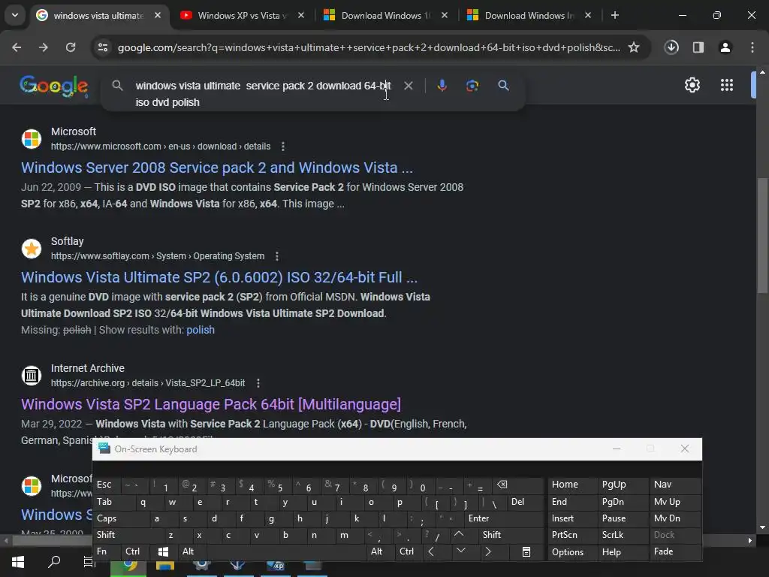Click the up arrow key on keyboard

coord(459,535)
